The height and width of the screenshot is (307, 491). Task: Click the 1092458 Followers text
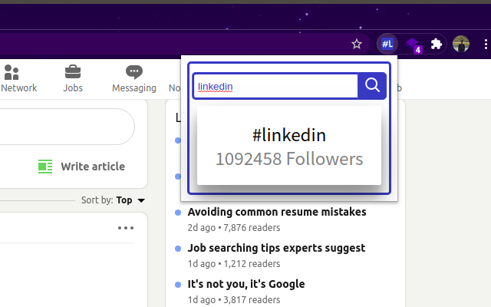(289, 159)
